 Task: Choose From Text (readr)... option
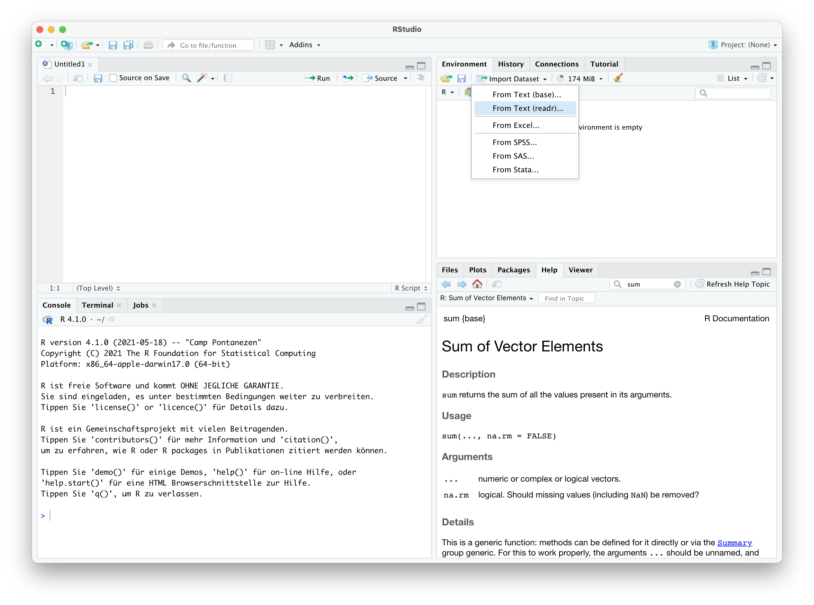click(x=528, y=108)
